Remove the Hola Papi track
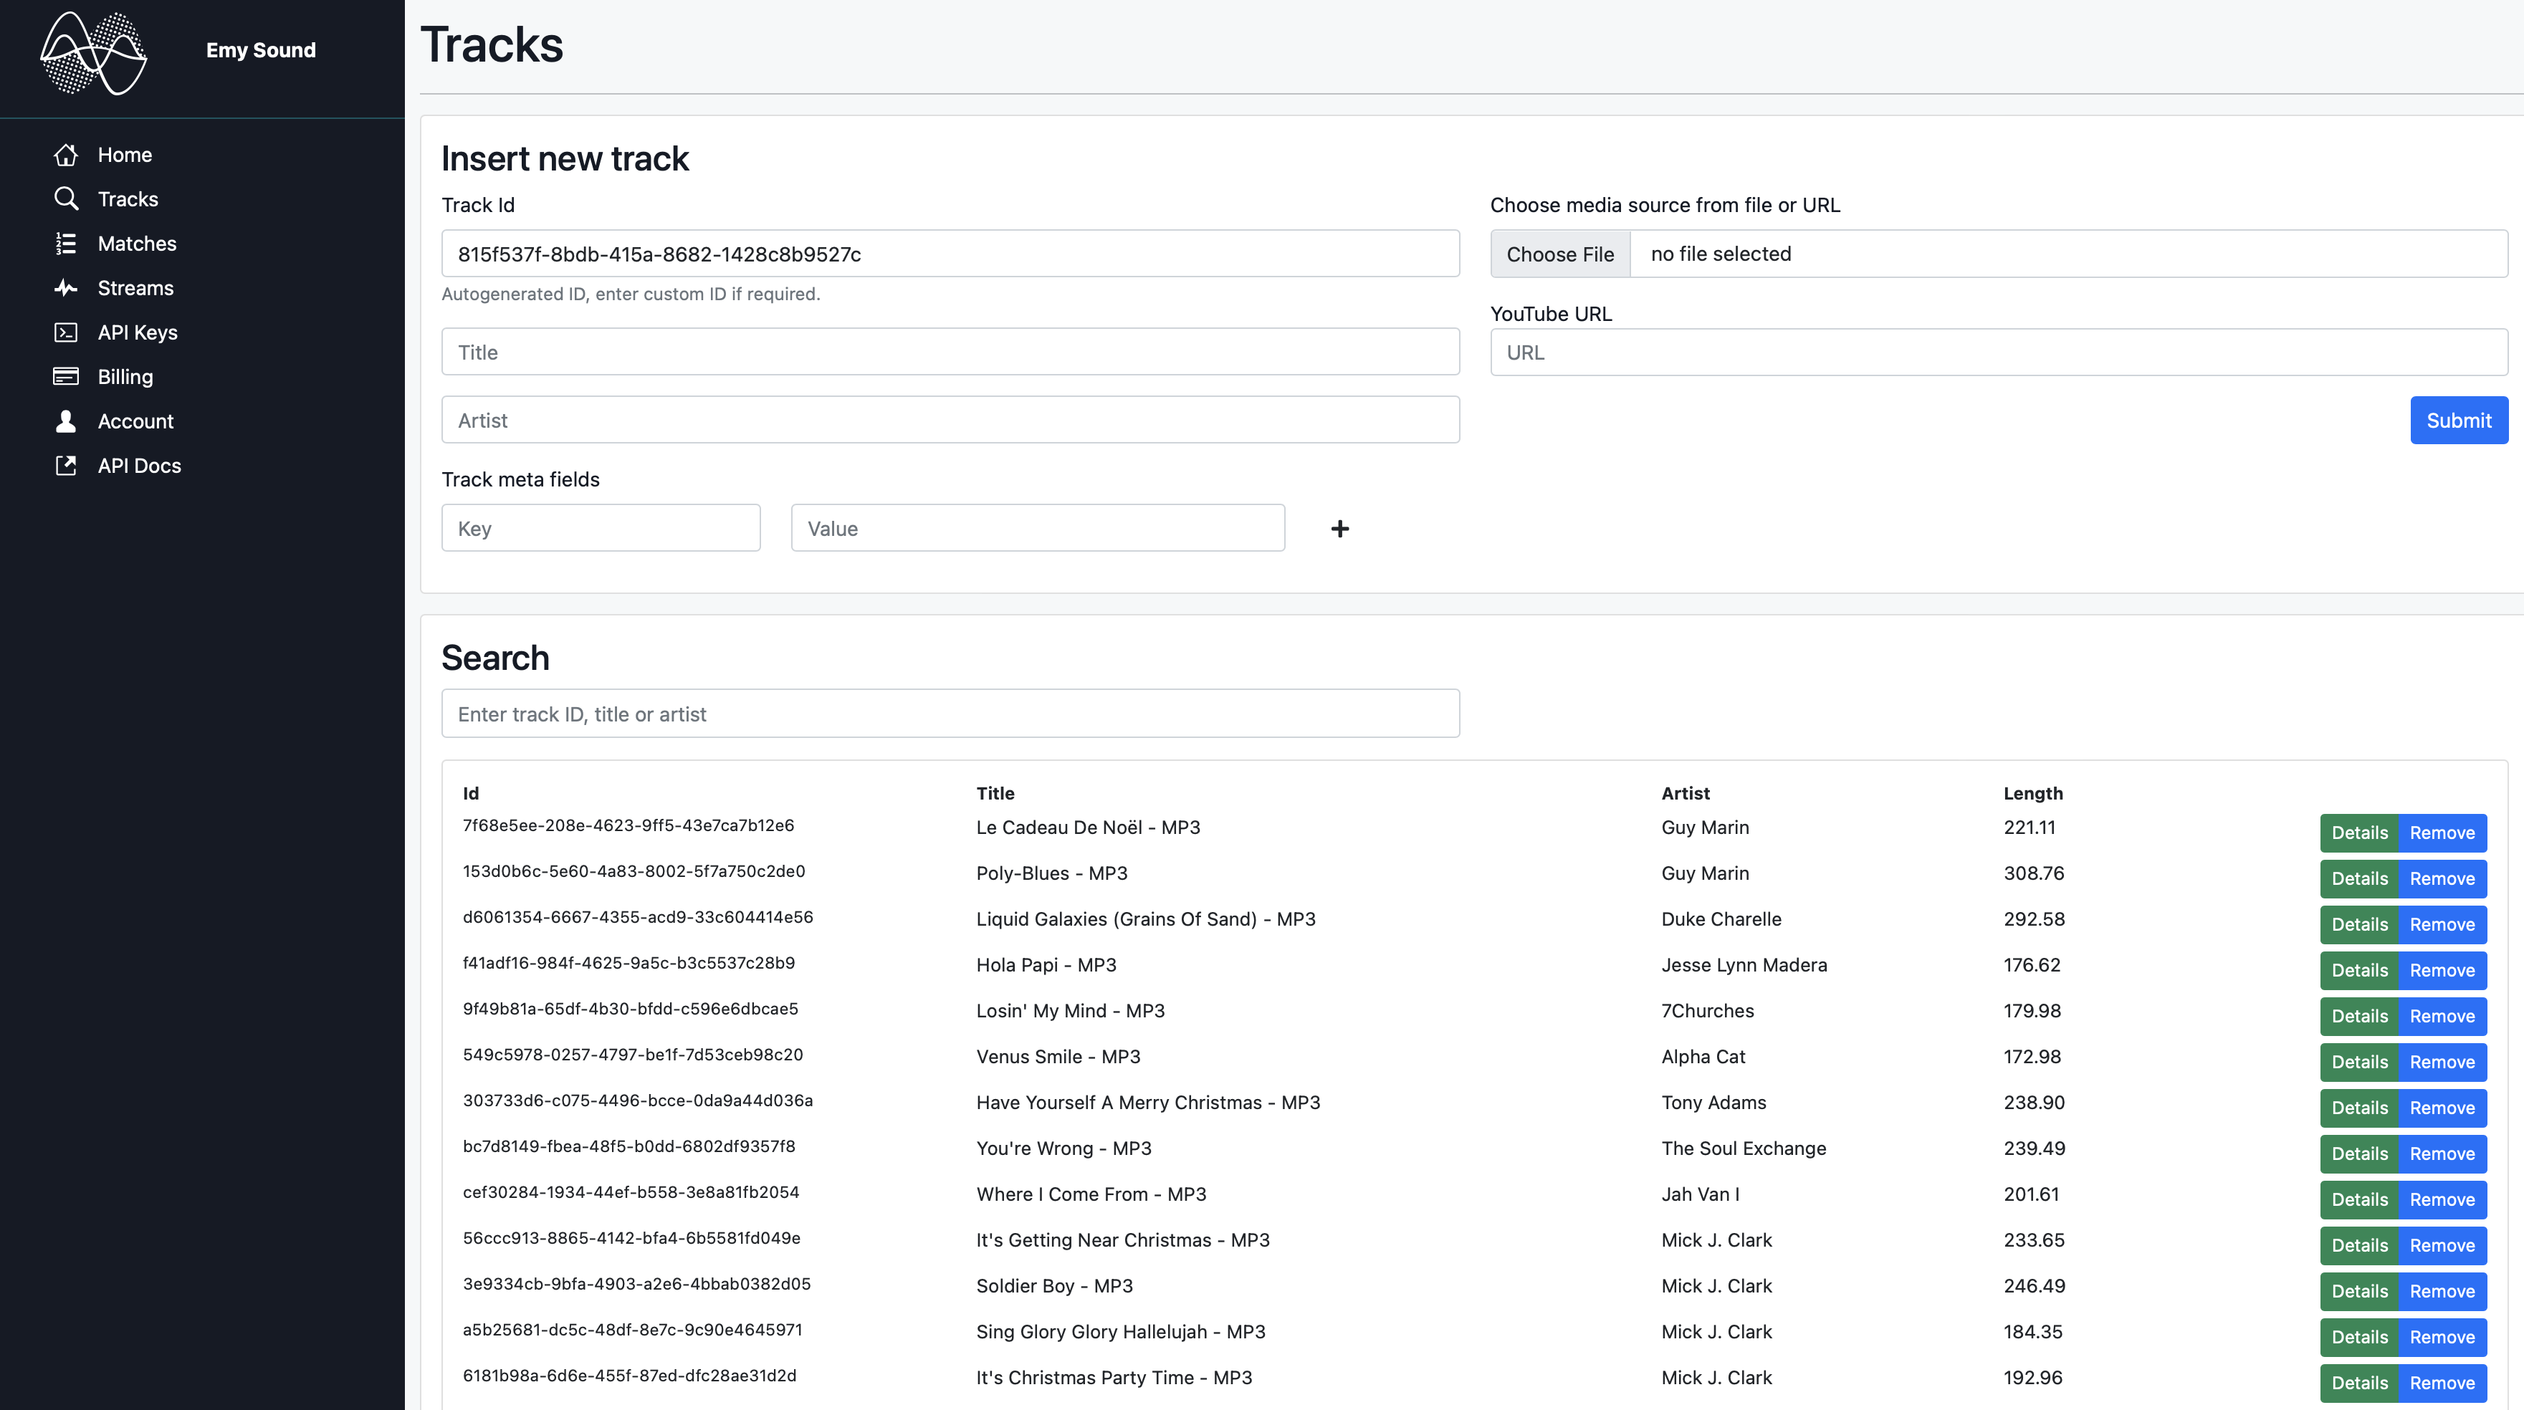 pyautogui.click(x=2442, y=970)
